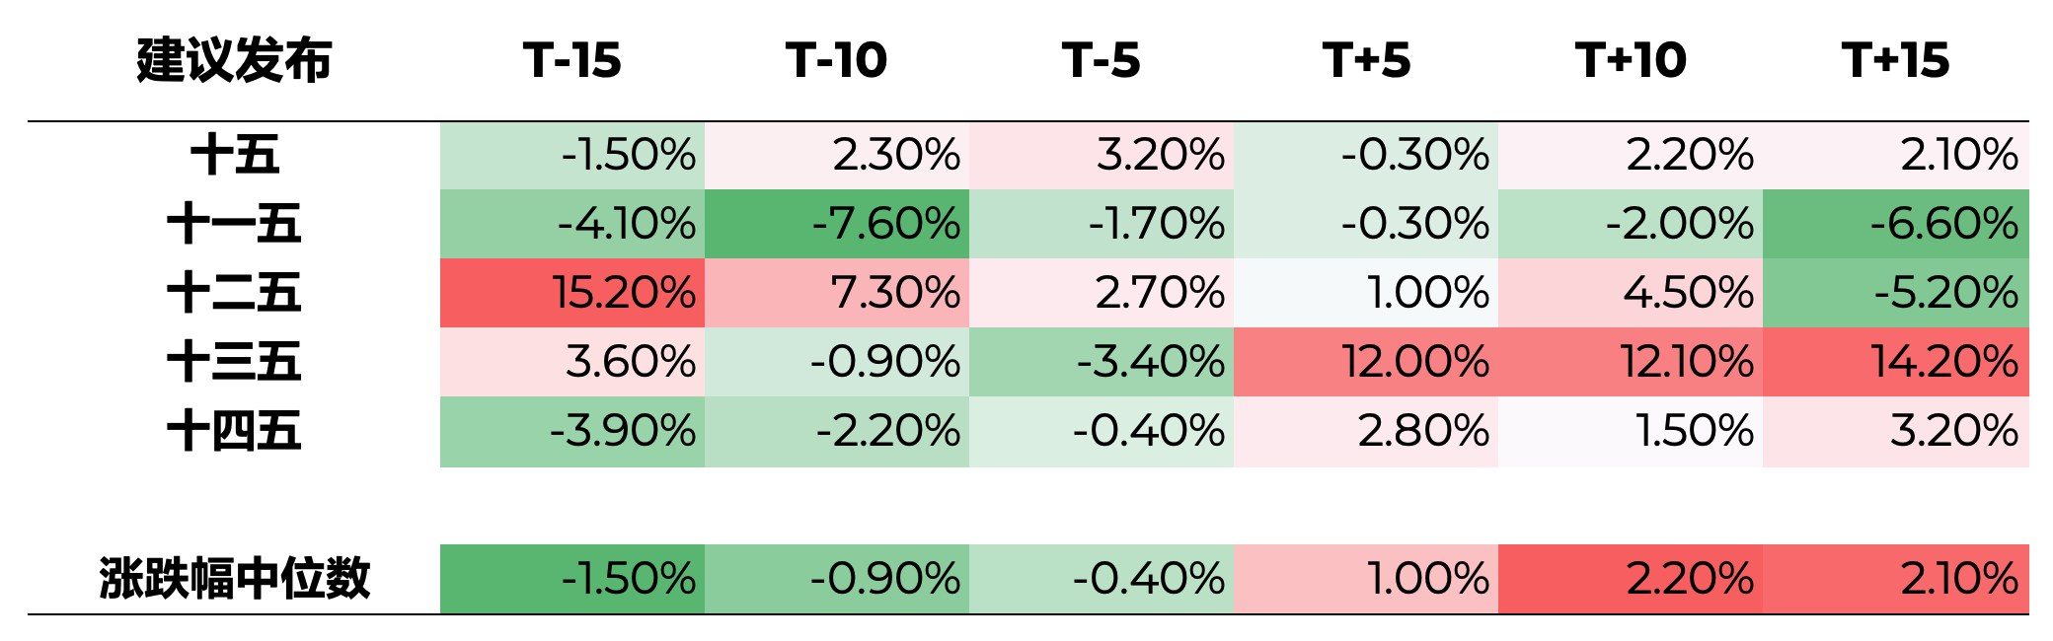
Task: Select the 14.20% cell in 十三五 row
Action: (1895, 362)
